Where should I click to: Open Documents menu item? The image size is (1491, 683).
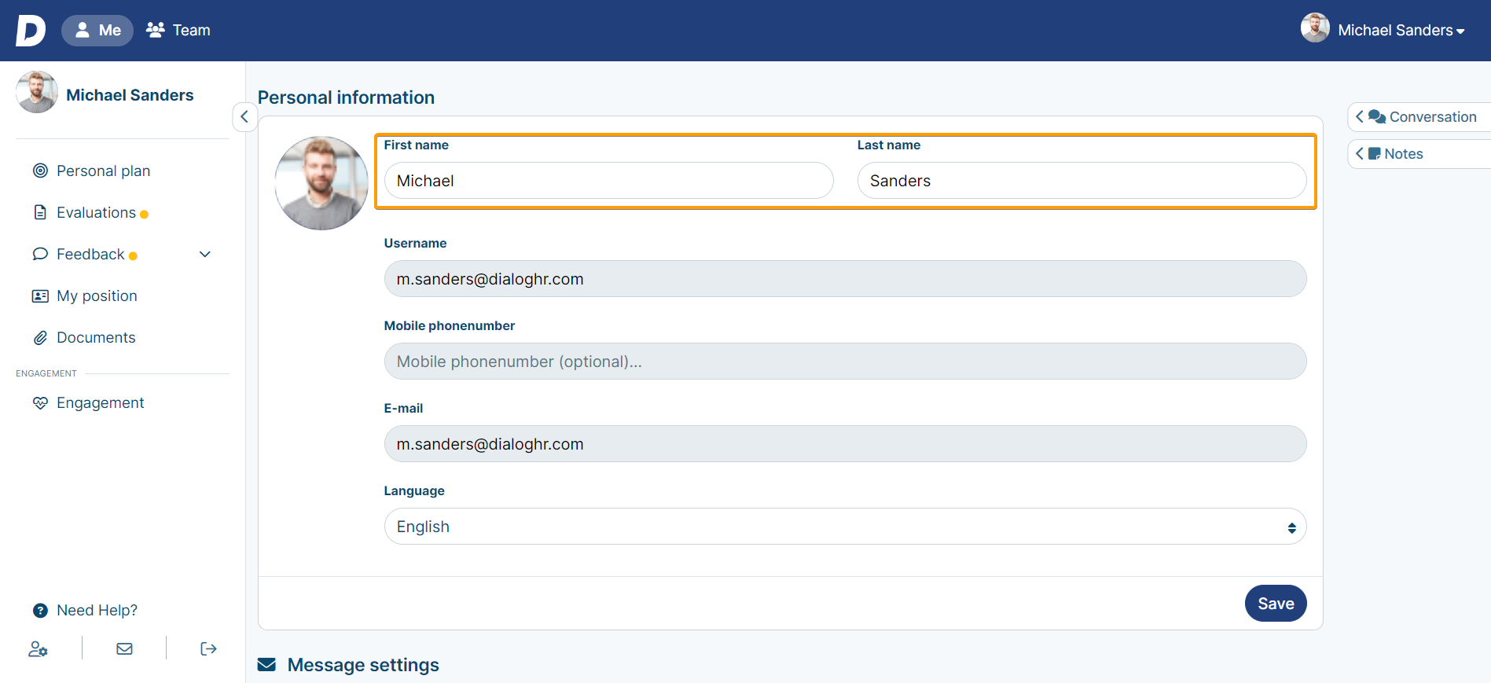pyautogui.click(x=96, y=337)
